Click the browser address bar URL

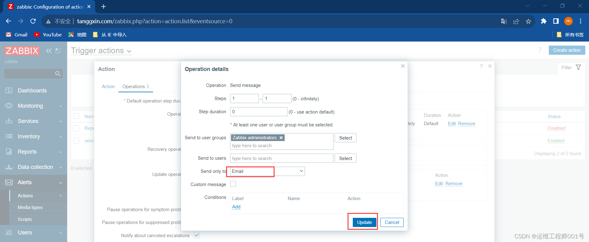pos(155,21)
